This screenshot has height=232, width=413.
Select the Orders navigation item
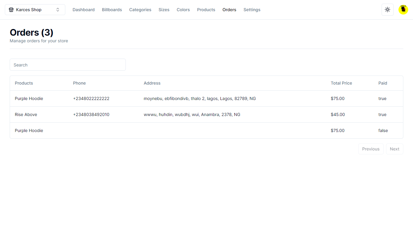pos(229,10)
